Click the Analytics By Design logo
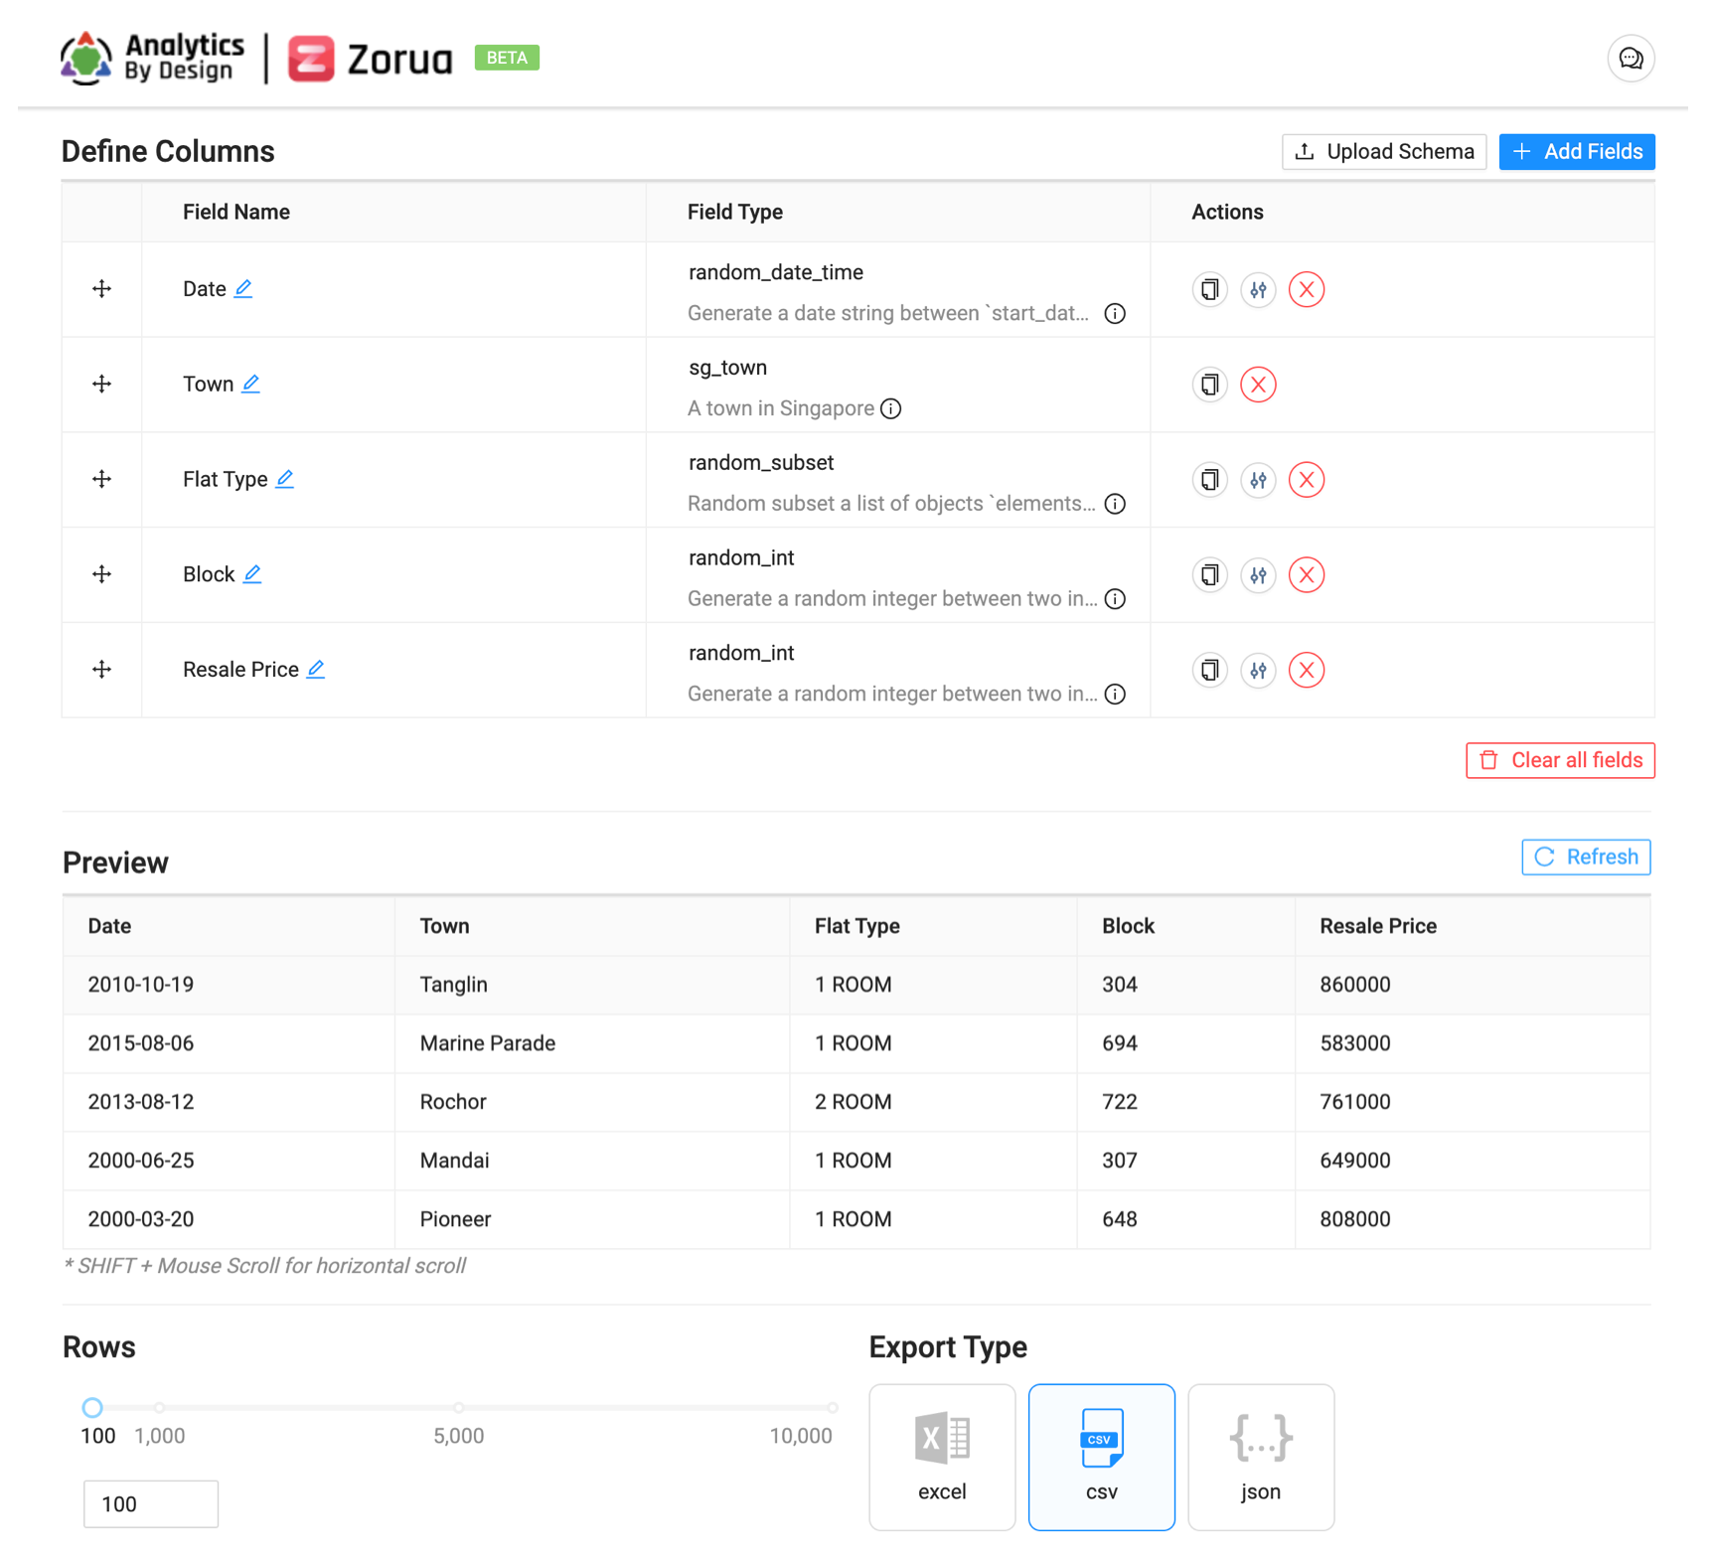Viewport: 1715px width, 1564px height. pos(152,59)
